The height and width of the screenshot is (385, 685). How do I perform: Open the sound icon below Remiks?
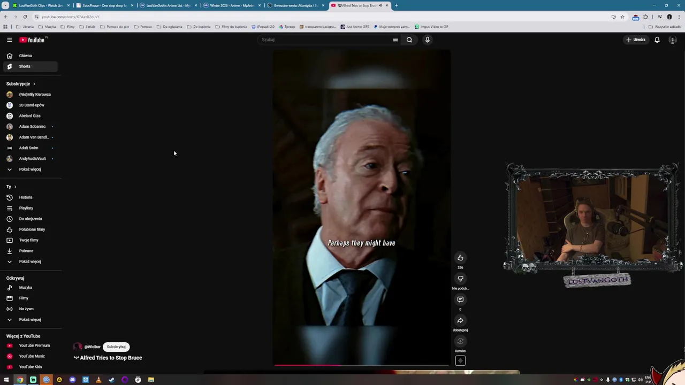coord(460,361)
